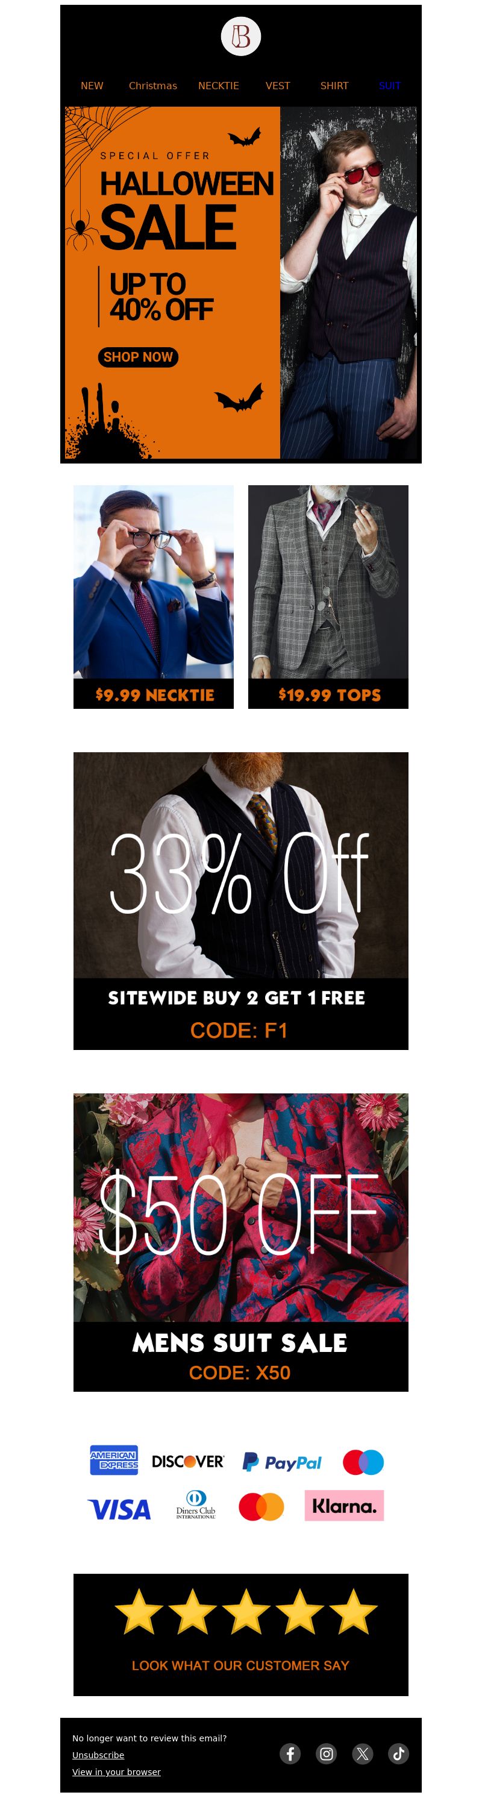The width and height of the screenshot is (482, 1798).
Task: Open the Facebook social icon
Action: 290,1753
